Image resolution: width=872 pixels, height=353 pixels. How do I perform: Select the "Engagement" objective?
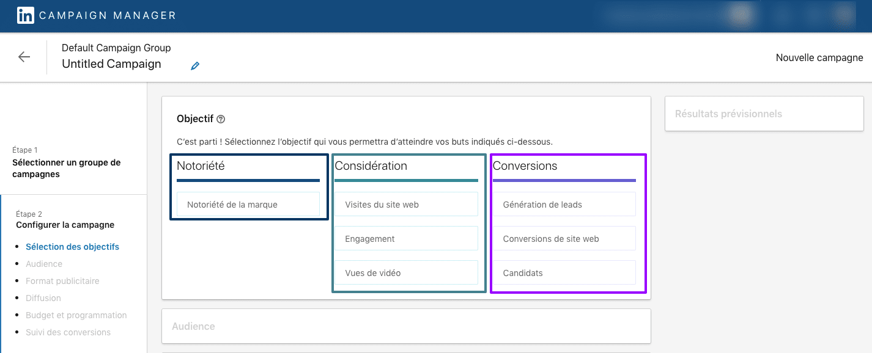(406, 238)
